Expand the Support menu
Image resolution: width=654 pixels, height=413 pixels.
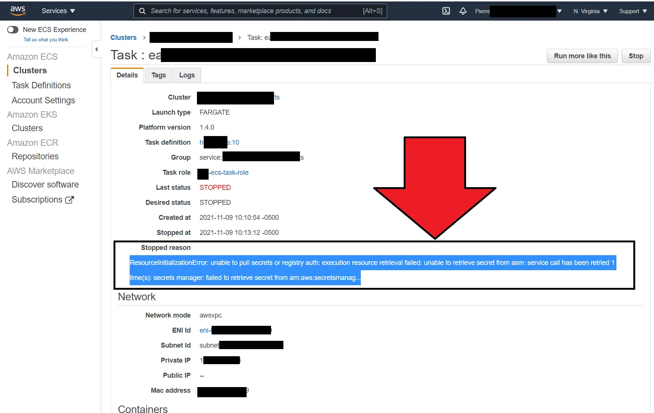(x=633, y=11)
